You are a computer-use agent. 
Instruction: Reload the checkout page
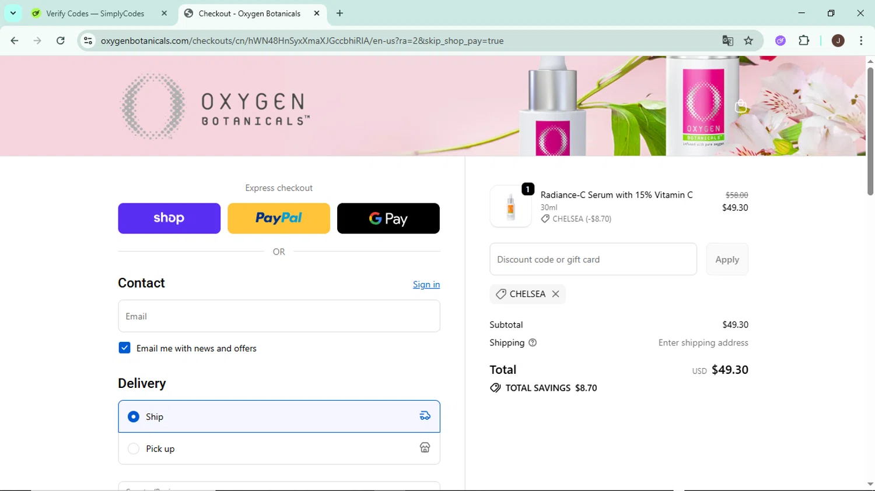click(61, 41)
